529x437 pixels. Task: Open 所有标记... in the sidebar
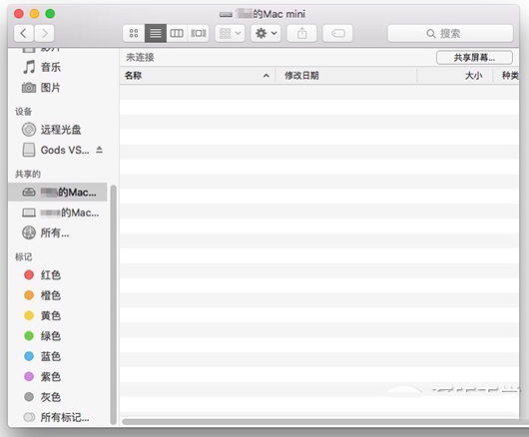click(56, 417)
